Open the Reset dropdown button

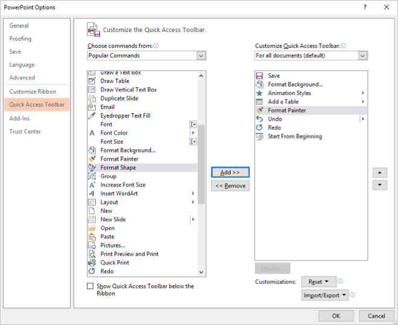tap(319, 282)
